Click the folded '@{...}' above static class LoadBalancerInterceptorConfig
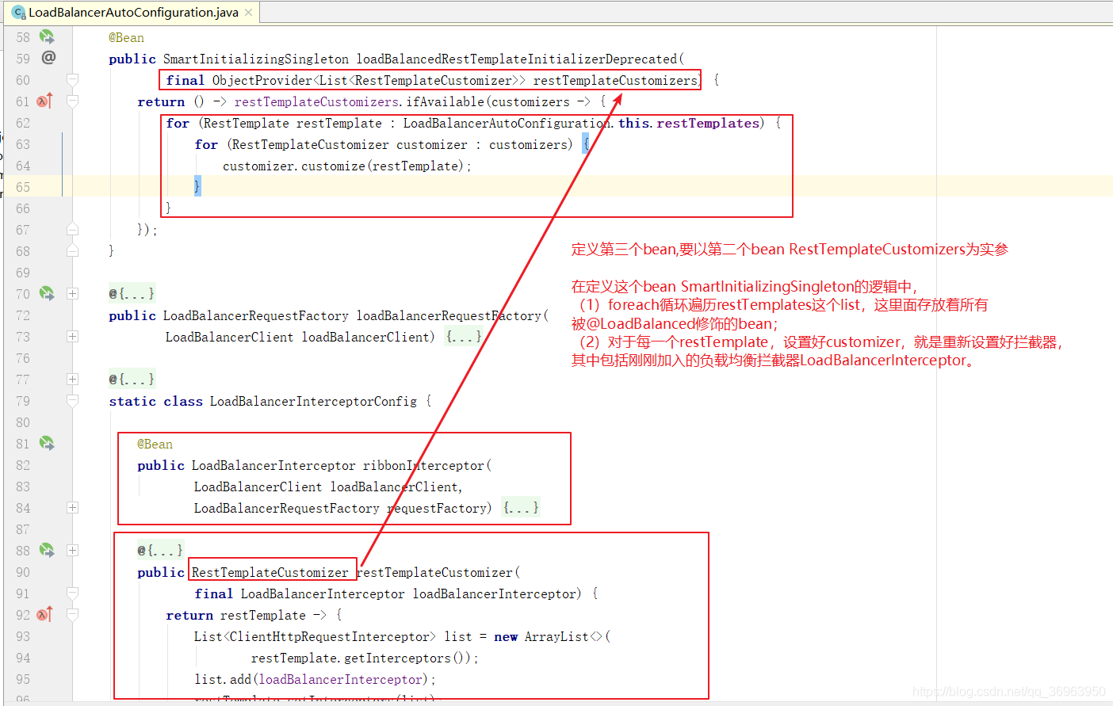1113x706 pixels. [132, 379]
